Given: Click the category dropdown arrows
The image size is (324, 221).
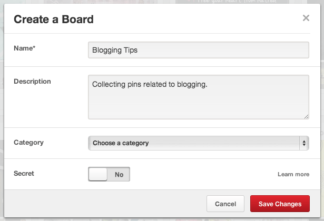Looking at the screenshot, I should coord(304,143).
